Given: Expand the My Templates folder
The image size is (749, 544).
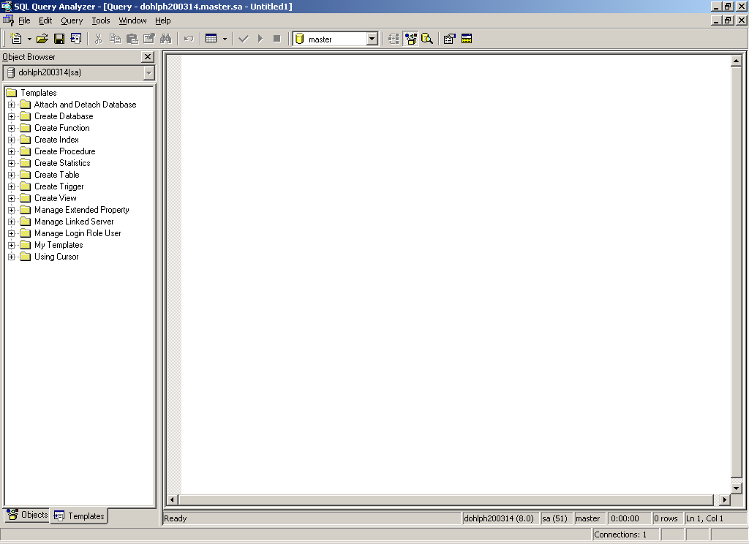Looking at the screenshot, I should tap(12, 245).
